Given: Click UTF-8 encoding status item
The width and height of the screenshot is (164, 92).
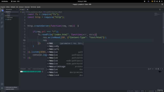Looking at the screenshot, I should [x=142, y=91].
